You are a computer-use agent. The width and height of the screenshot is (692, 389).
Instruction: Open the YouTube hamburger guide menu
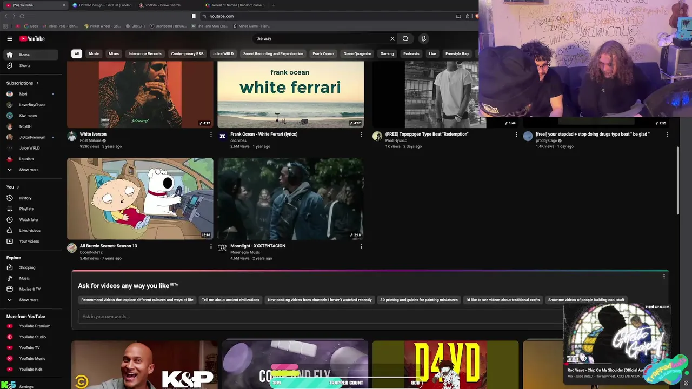coord(9,38)
